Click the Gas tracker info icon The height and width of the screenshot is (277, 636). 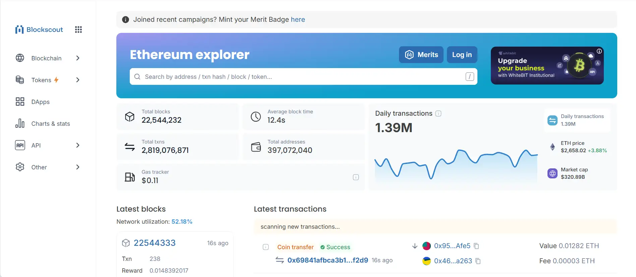click(x=356, y=177)
